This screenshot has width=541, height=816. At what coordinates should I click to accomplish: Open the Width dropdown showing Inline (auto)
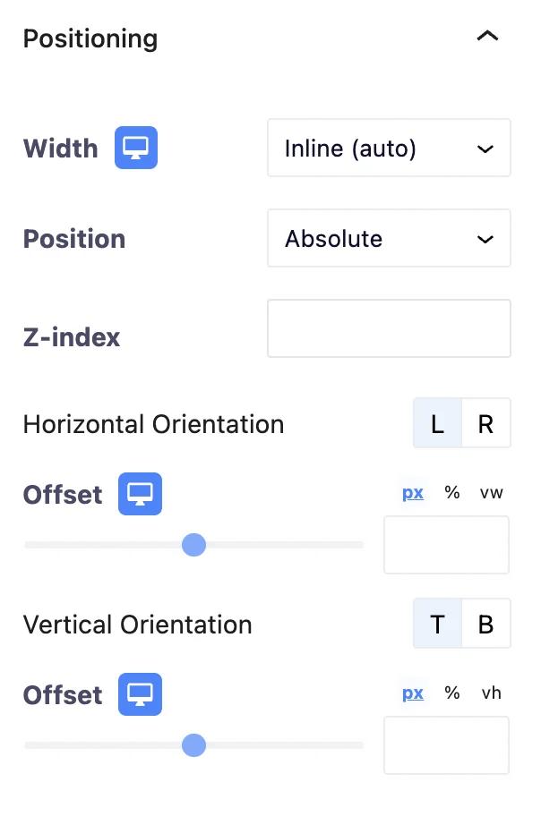tap(389, 149)
